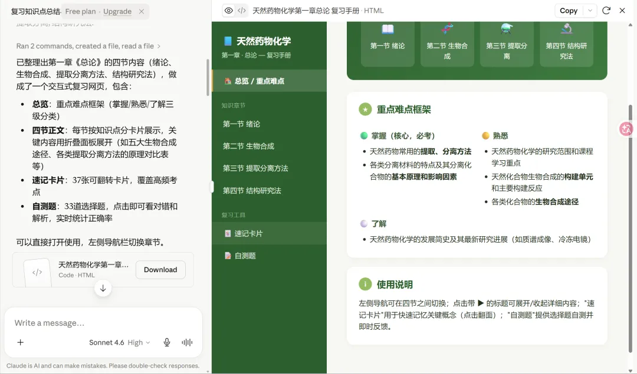Switch to code view with the brackets icon
Screen dimensions: 637x374
coord(242,11)
